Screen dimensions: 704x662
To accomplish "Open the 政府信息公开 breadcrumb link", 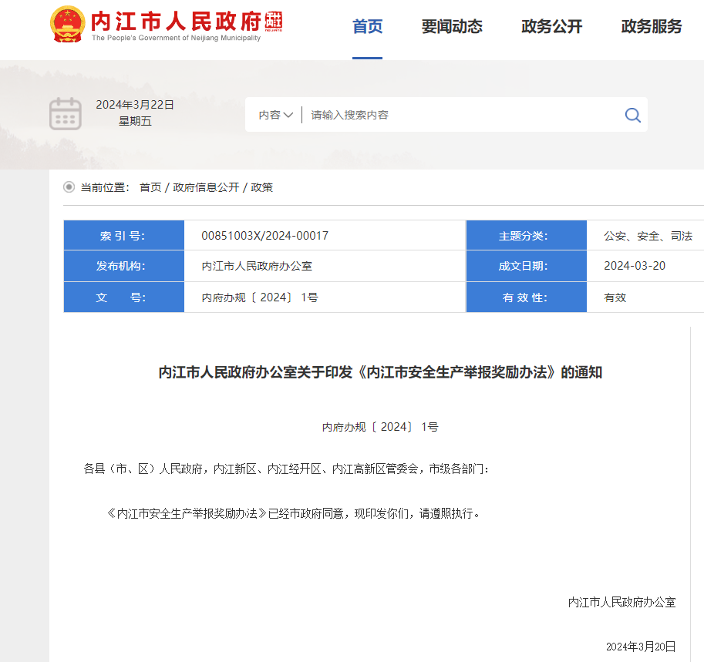I will point(206,187).
